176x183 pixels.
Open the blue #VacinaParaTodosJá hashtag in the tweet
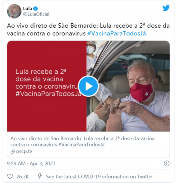(116, 33)
